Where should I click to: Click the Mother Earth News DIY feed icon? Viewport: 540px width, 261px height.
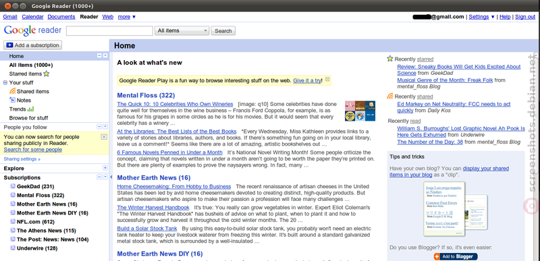13,213
